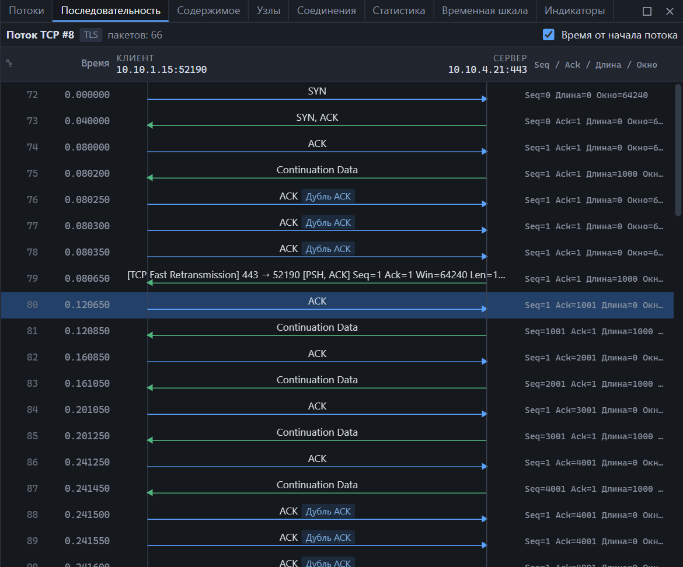Click Seq=0 Длина=0 Окно=64240 details

(x=586, y=95)
